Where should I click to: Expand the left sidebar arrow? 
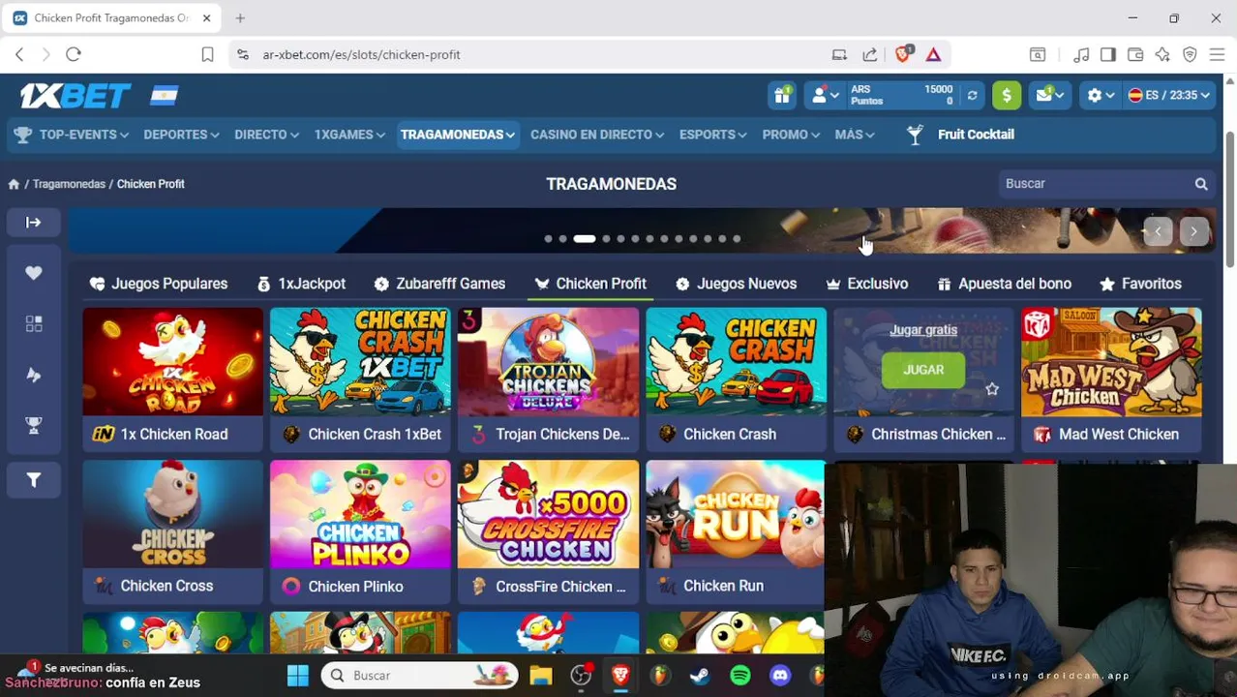pyautogui.click(x=33, y=223)
